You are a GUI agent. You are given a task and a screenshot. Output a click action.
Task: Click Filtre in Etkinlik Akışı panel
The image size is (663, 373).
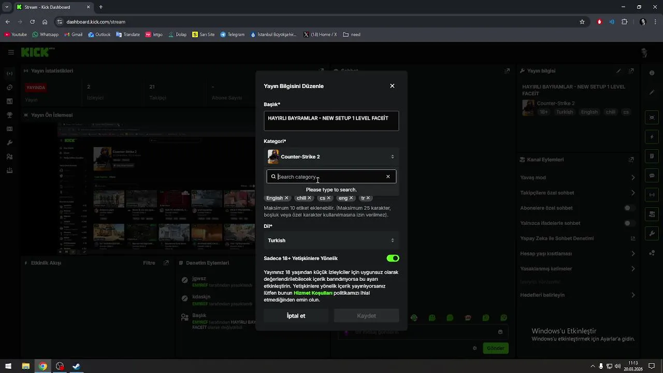[x=149, y=263]
